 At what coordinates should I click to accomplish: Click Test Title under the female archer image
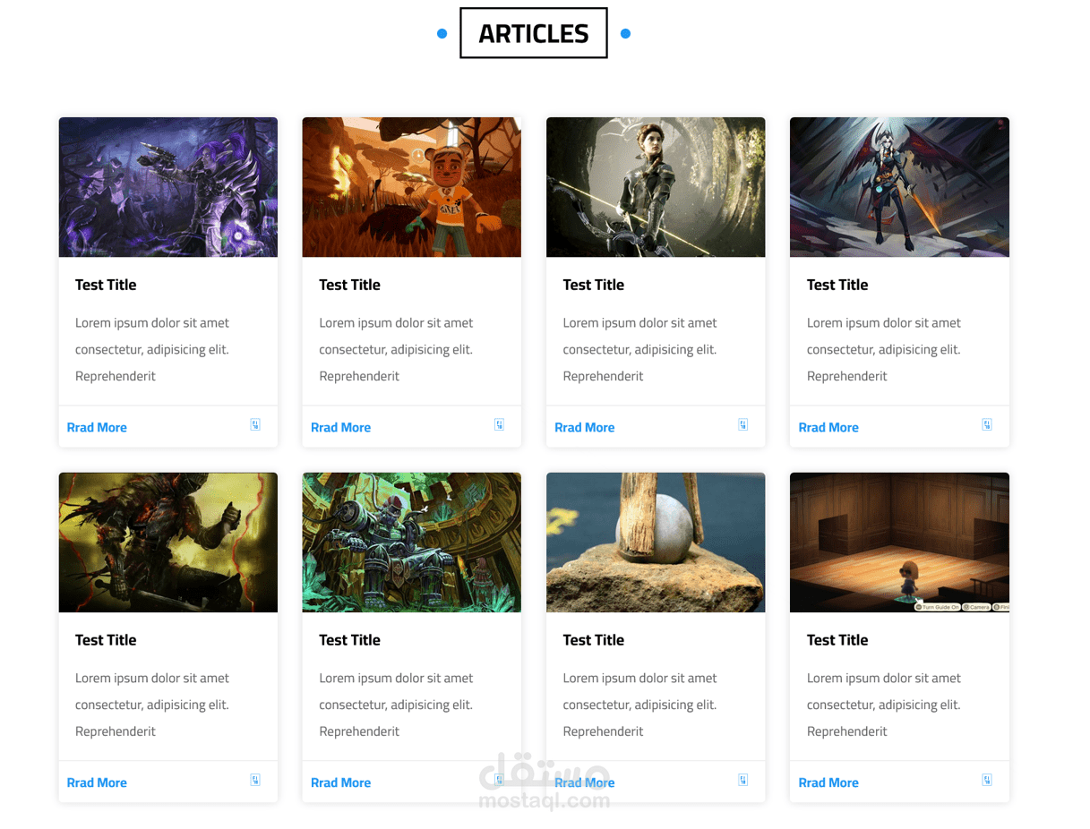tap(593, 285)
